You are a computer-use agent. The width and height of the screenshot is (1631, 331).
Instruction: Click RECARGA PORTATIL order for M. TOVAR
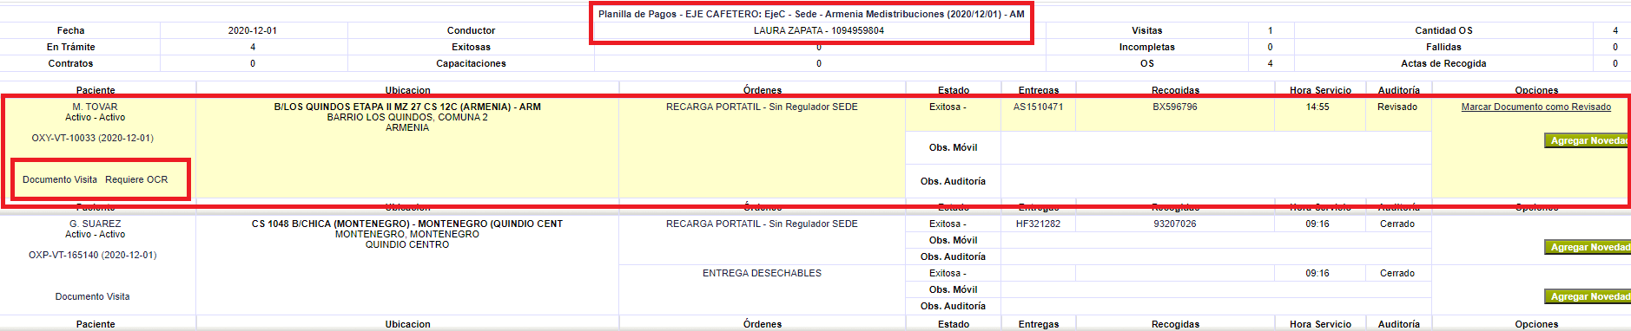[762, 107]
